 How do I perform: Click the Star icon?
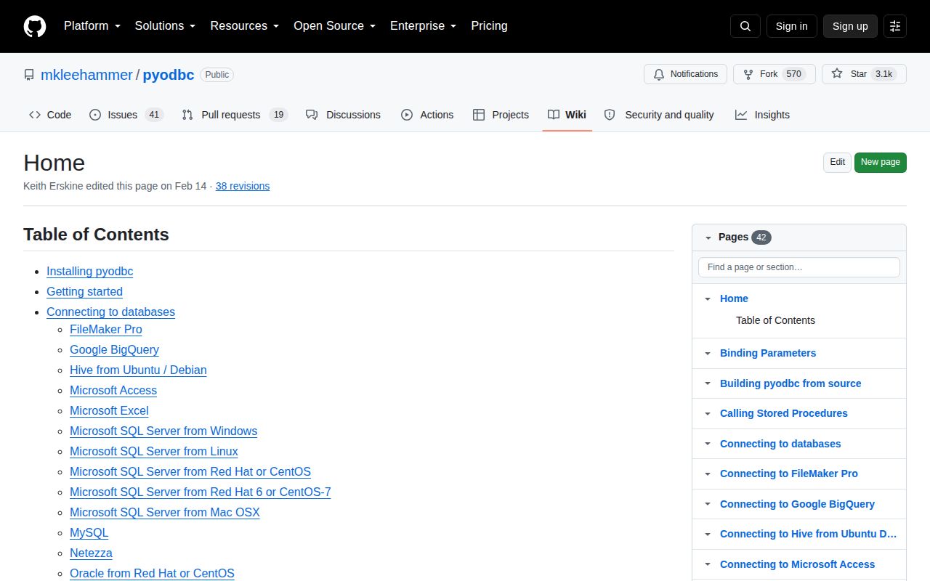[837, 74]
